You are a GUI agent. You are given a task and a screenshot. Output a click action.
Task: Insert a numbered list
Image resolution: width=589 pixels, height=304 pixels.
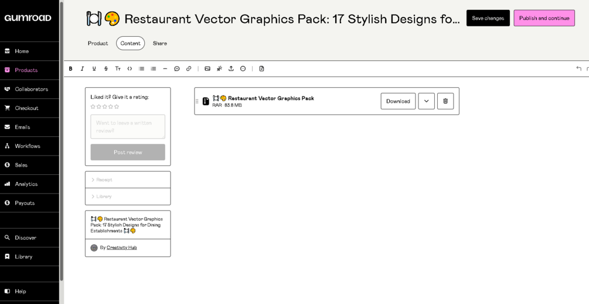(x=154, y=68)
